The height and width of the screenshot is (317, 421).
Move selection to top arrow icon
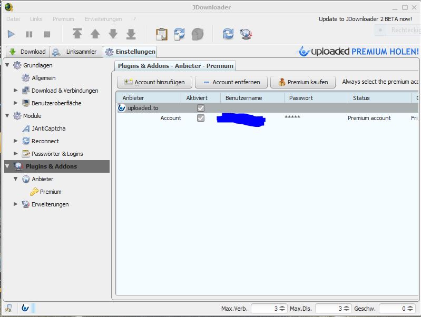click(77, 34)
